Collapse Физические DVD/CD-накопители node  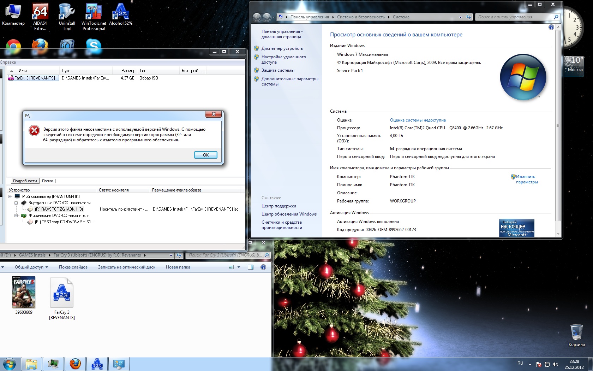click(x=16, y=216)
